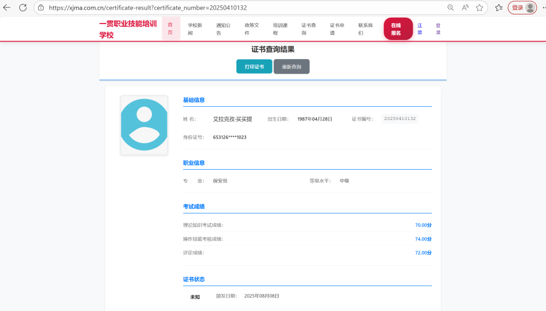The image size is (546, 311).
Task: Add page to favorites with star icon
Action: click(x=479, y=7)
